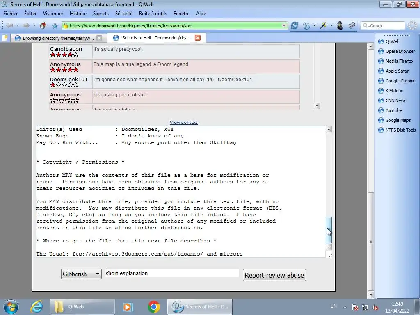The width and height of the screenshot is (420, 315).
Task: Launch Internet Explorer from taskbar
Action: click(37, 307)
